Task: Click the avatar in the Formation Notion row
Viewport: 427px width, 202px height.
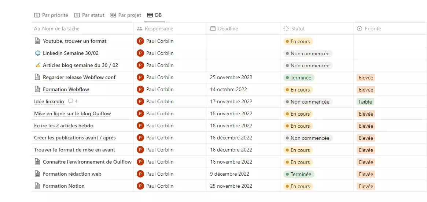Action: [x=140, y=186]
